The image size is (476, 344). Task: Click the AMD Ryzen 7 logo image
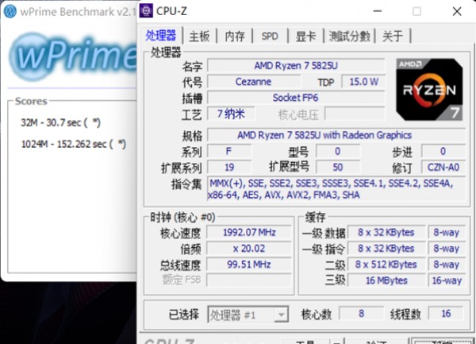(429, 89)
